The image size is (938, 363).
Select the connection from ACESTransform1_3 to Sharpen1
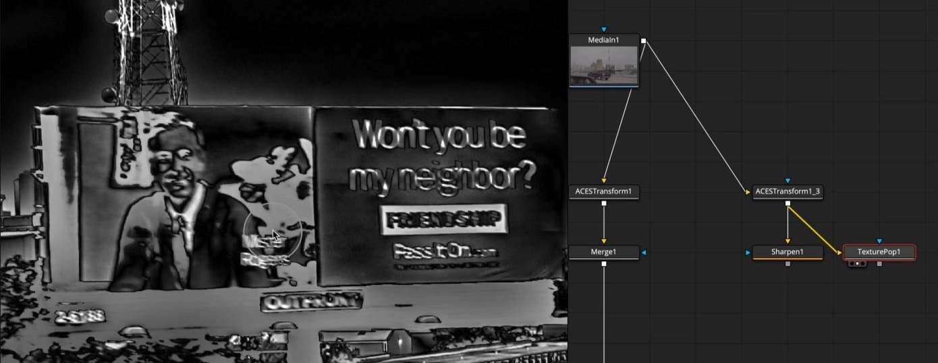click(788, 222)
